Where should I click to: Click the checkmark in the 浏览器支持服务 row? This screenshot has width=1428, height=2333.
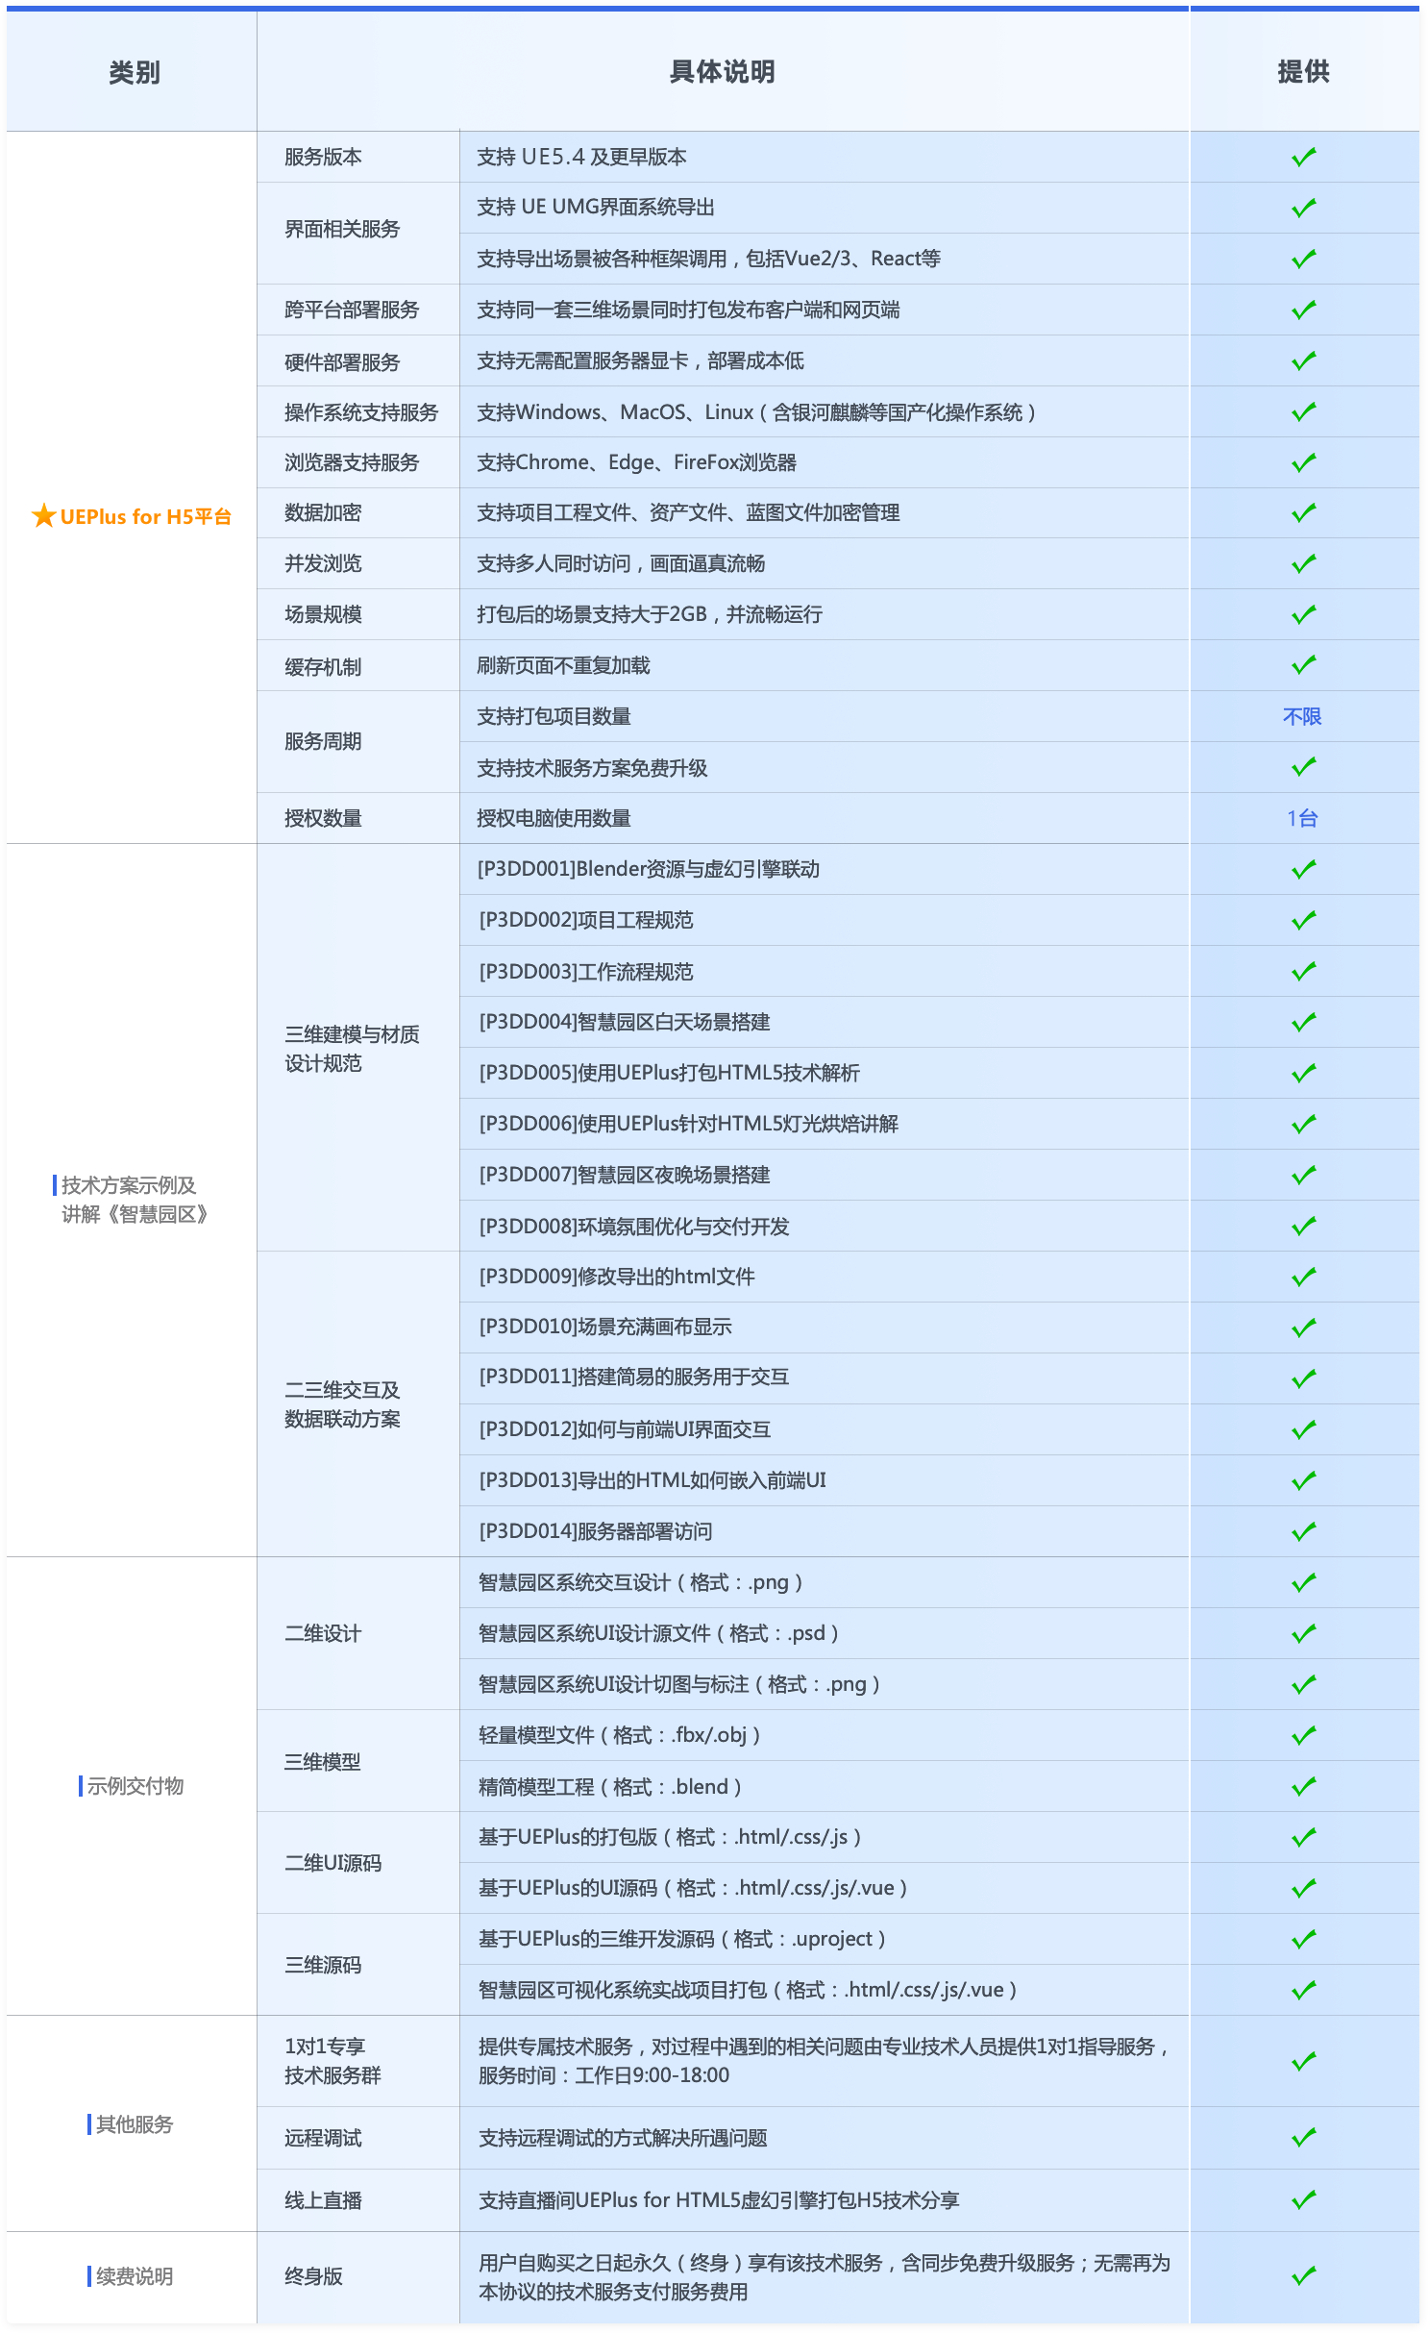[1303, 462]
